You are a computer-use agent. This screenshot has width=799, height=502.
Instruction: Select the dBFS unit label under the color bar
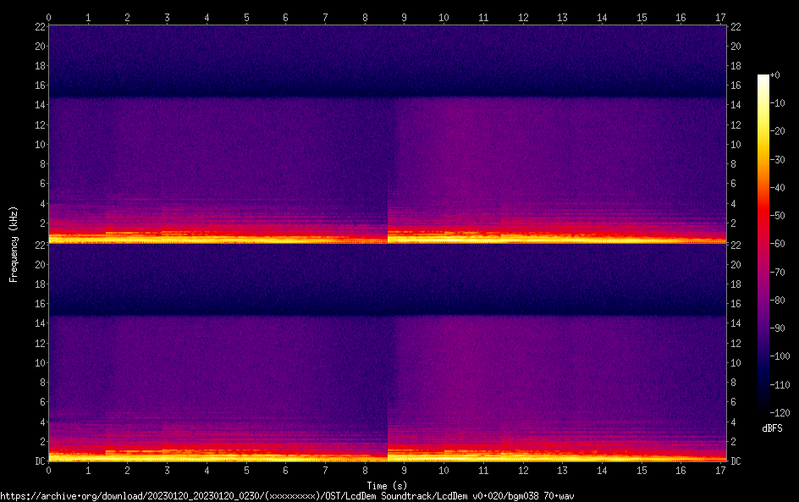[x=772, y=428]
